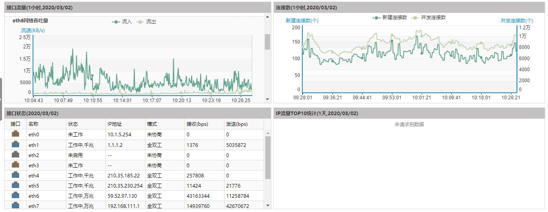Click the eth4 interface port icon
The height and width of the screenshot is (212, 548).
[x=15, y=175]
